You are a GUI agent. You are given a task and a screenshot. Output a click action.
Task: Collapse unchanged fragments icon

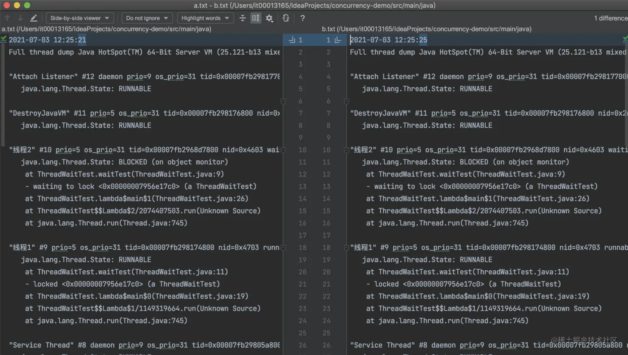click(x=243, y=18)
